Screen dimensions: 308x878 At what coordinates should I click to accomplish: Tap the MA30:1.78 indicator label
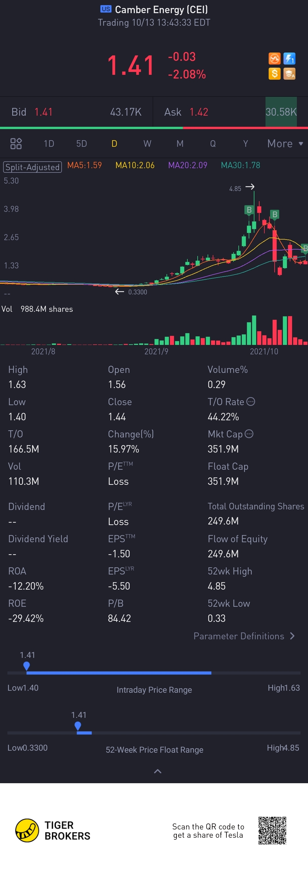click(x=241, y=165)
